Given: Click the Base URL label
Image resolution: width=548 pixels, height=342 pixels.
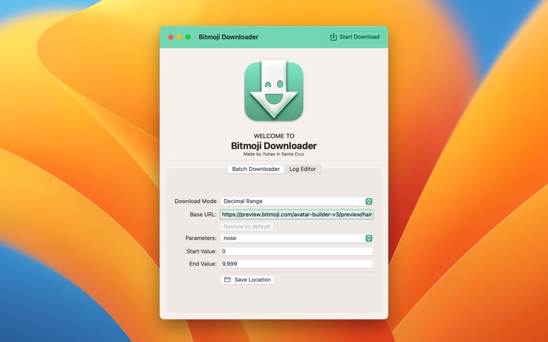Looking at the screenshot, I should pos(203,214).
